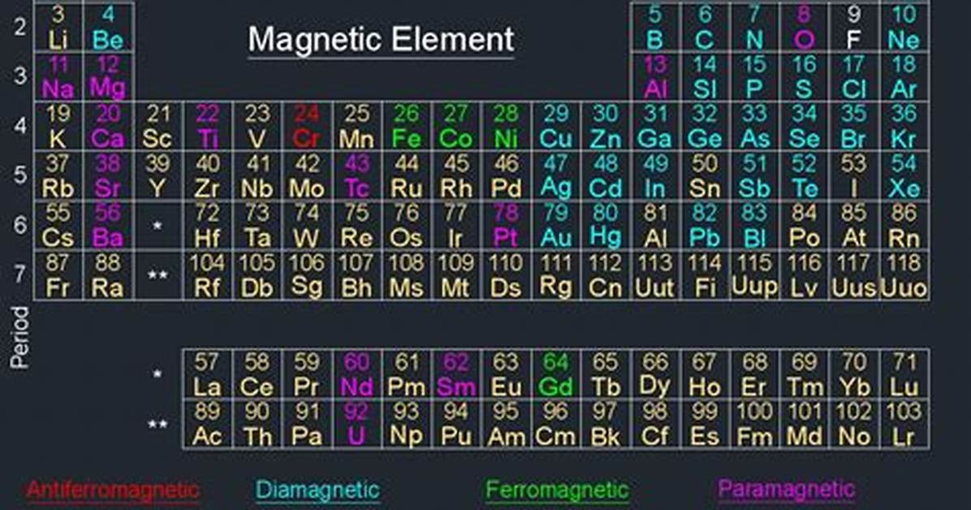Select the U uranium cell numbered 92

click(356, 424)
